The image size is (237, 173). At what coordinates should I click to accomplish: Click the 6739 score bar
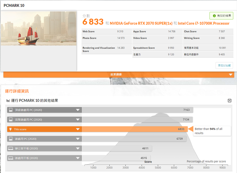pyautogui.click(x=134, y=139)
